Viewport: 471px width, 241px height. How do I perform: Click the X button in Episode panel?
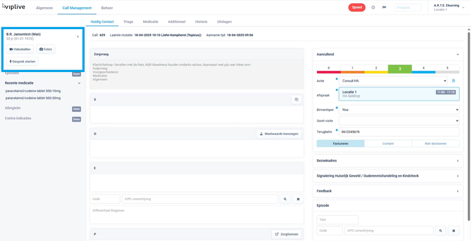coord(454,231)
